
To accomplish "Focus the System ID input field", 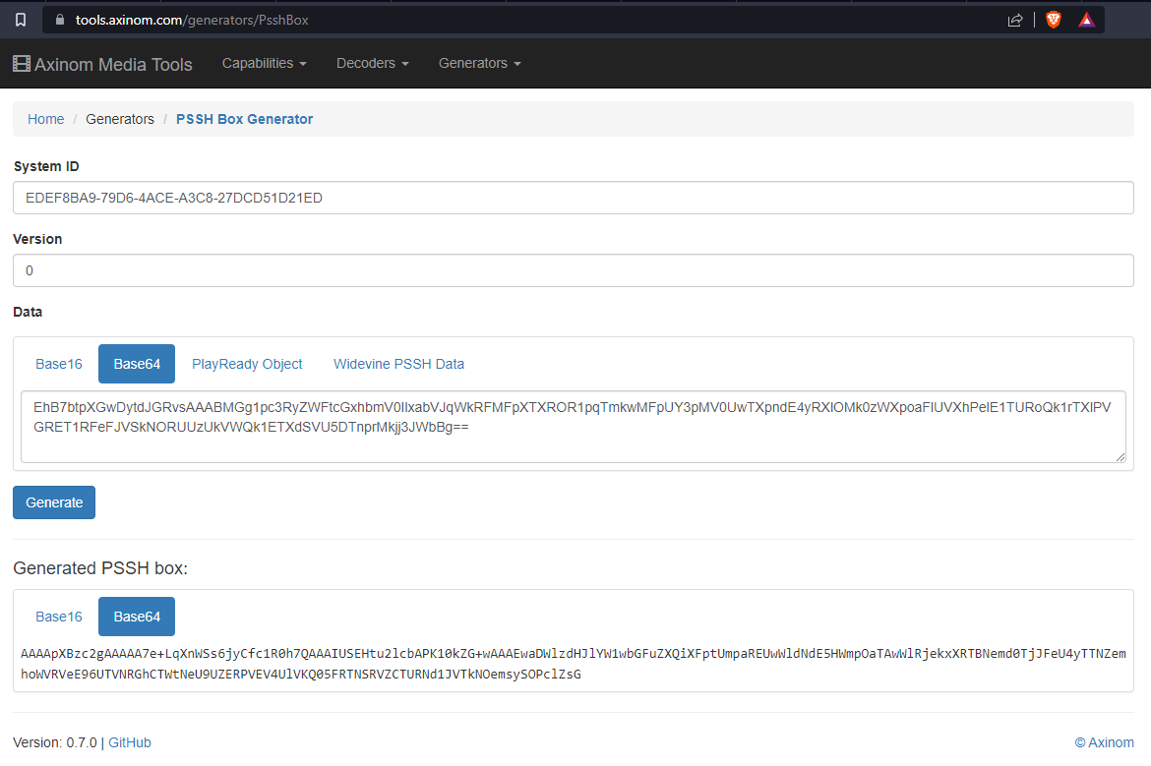I will [x=574, y=198].
